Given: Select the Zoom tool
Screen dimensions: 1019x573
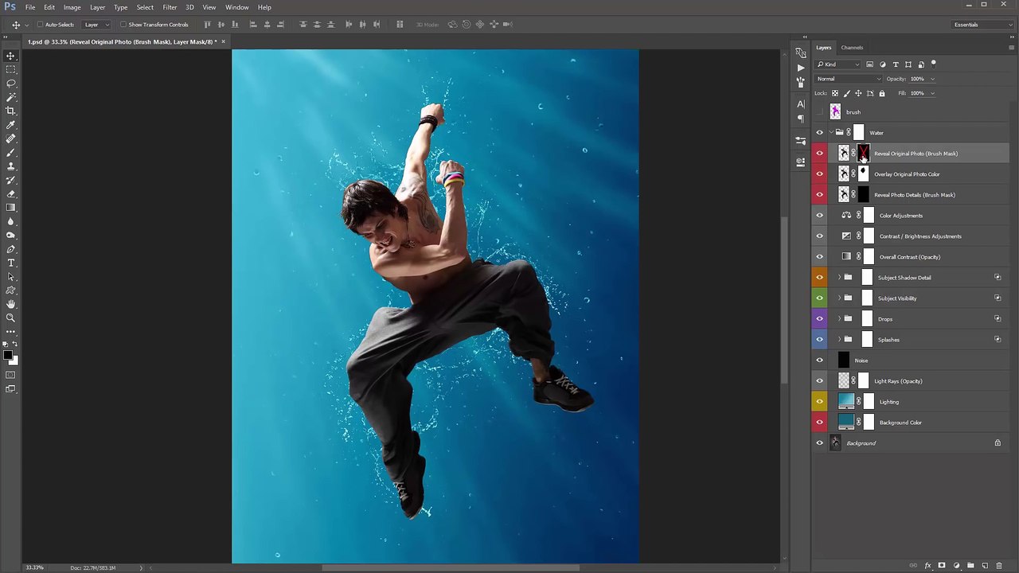Looking at the screenshot, I should 11,318.
